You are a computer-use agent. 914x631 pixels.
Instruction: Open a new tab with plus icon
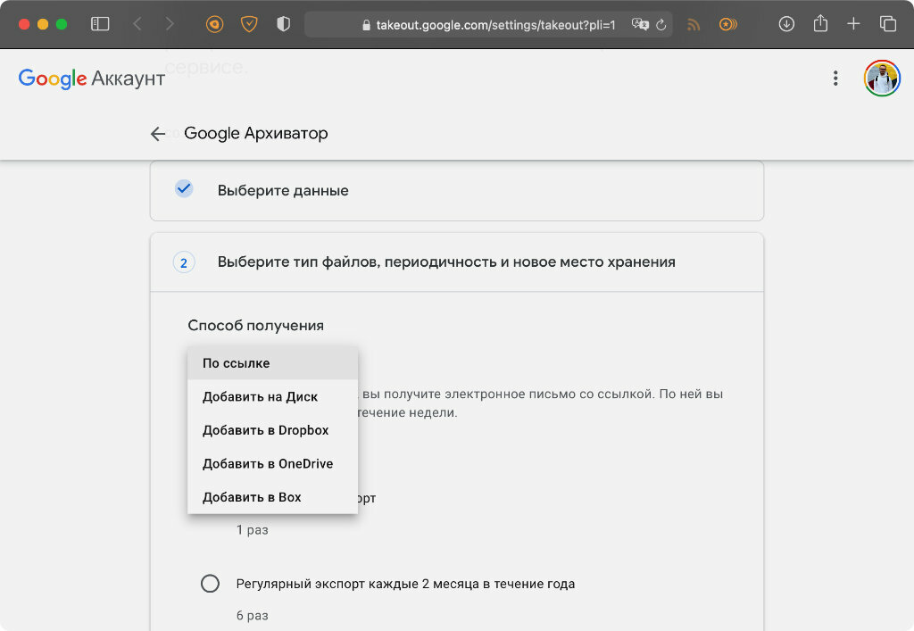click(x=853, y=24)
